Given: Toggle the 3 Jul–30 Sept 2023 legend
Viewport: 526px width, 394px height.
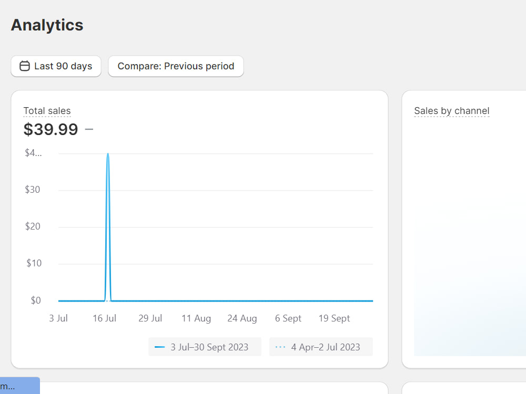Looking at the screenshot, I should [x=205, y=347].
